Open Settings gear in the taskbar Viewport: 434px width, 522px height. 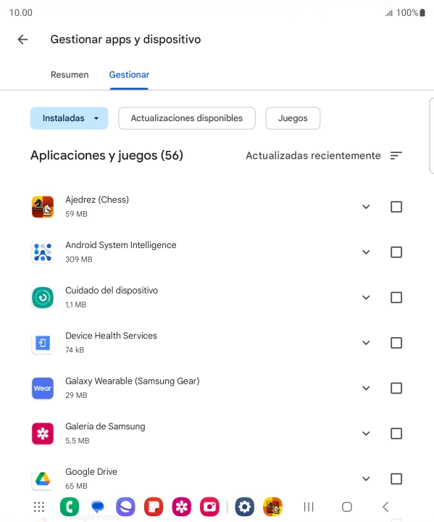pyautogui.click(x=245, y=507)
